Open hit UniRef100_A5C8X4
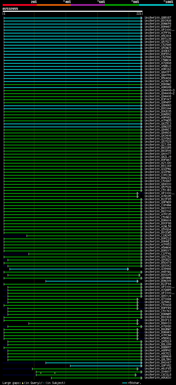Image resolution: width=176 pixels, height=385 pixels. (x=158, y=36)
